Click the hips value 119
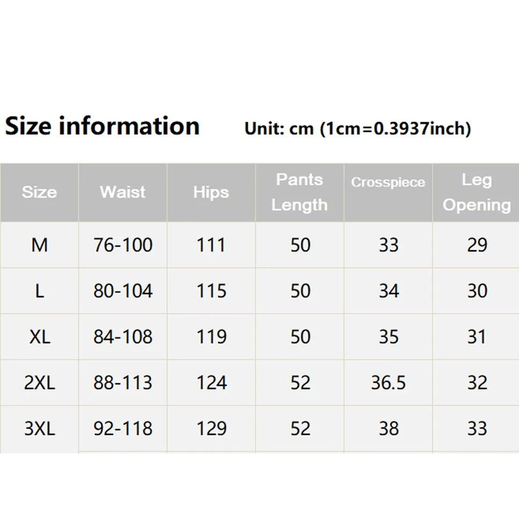This screenshot has width=519, height=519. pos(211,337)
